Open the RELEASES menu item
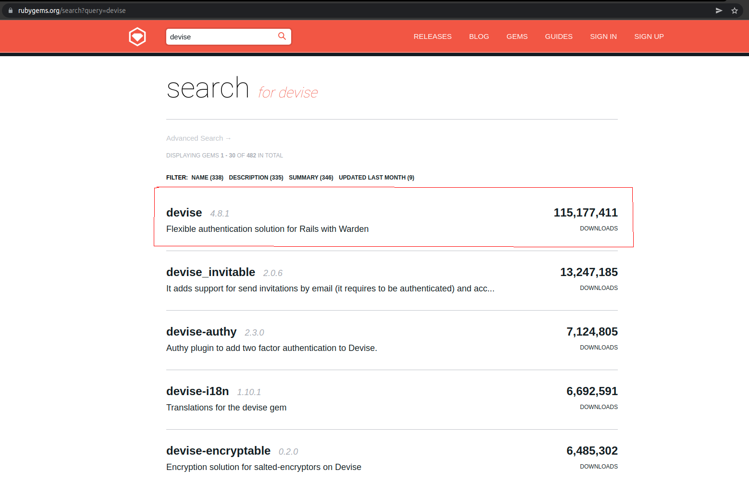The width and height of the screenshot is (749, 482). [x=432, y=36]
